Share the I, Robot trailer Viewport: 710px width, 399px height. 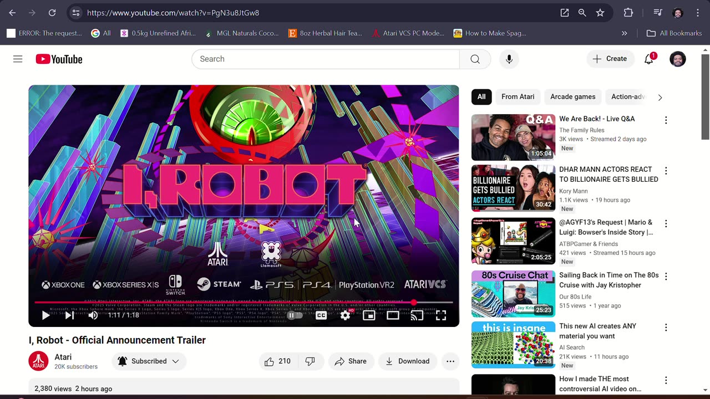pyautogui.click(x=351, y=361)
